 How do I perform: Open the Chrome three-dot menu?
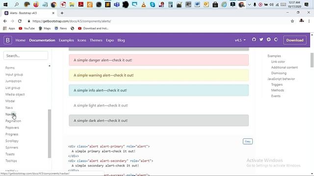coord(309,21)
